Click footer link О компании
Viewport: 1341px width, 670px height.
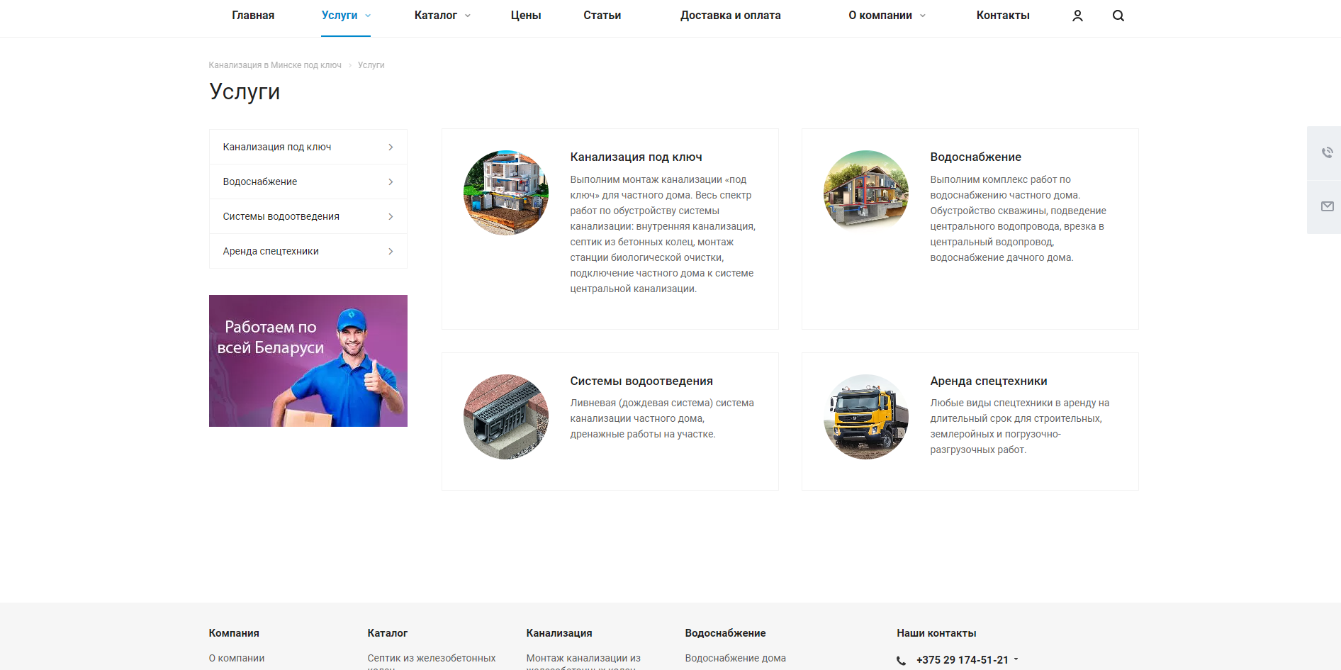point(237,658)
